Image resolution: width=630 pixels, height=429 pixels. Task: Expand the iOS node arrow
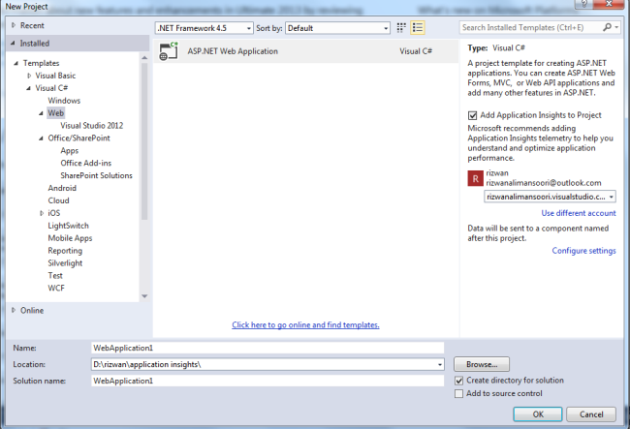[42, 213]
